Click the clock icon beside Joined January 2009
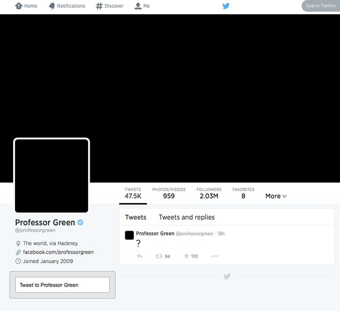The image size is (340, 311). [x=18, y=261]
